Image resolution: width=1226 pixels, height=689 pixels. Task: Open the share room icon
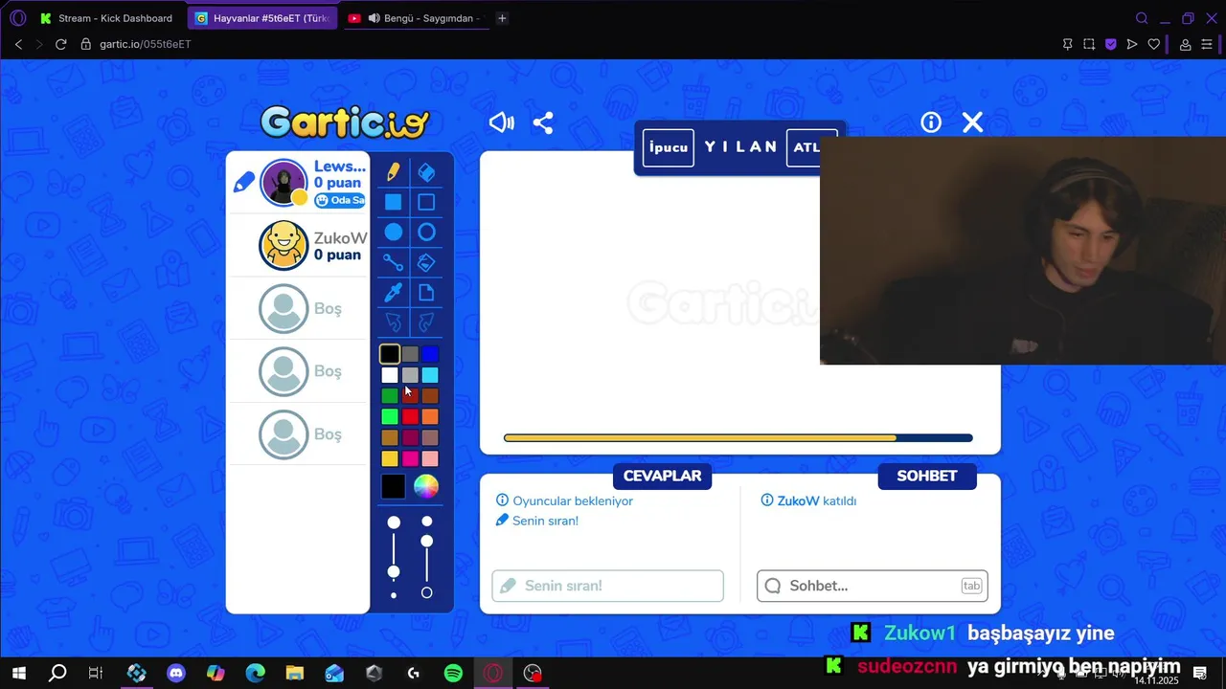(x=543, y=122)
